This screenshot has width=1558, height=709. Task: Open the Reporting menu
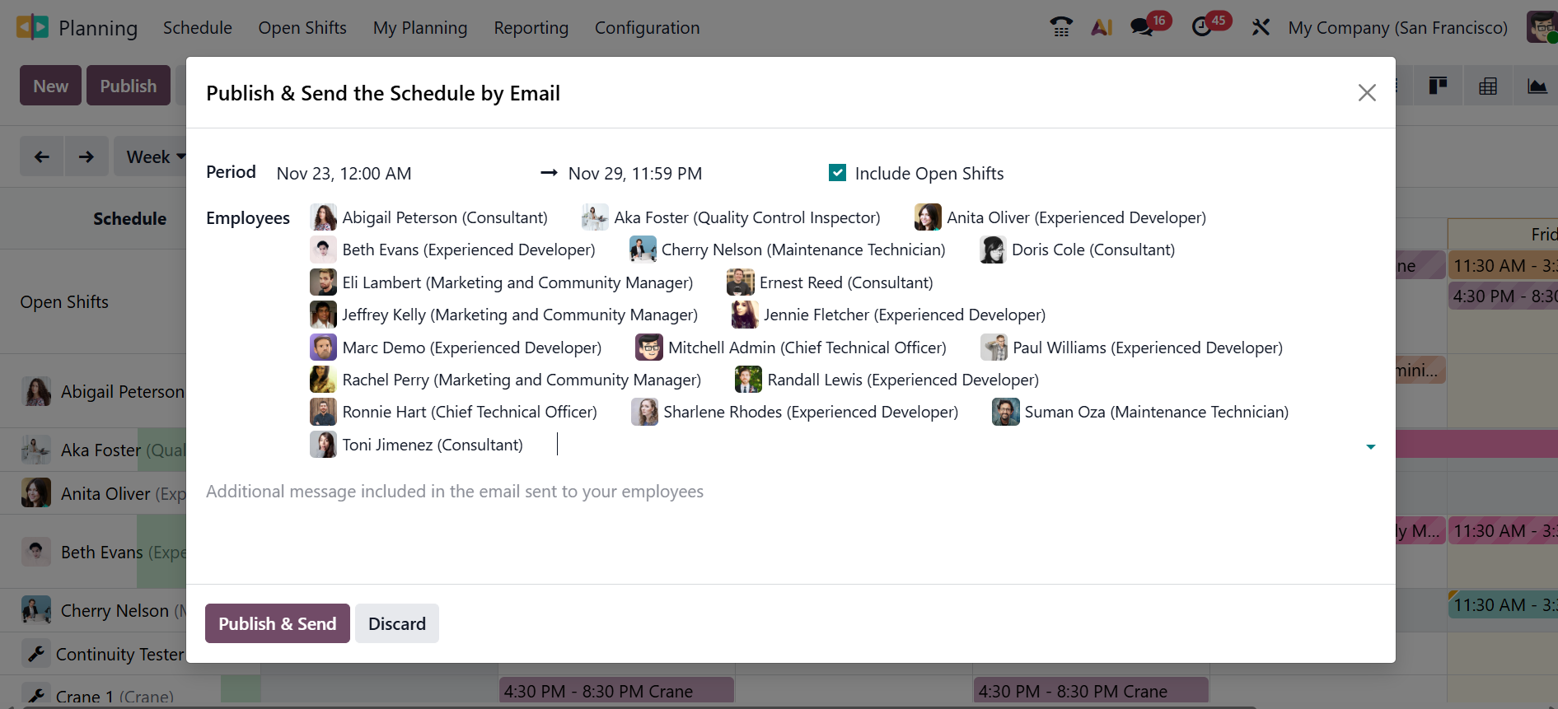pyautogui.click(x=531, y=27)
